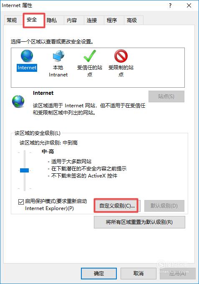Switch to the 常规 tab

pos(12,20)
